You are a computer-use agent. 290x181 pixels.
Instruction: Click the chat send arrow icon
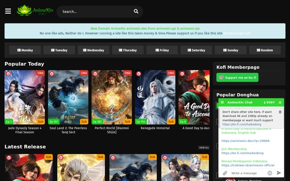point(279,173)
